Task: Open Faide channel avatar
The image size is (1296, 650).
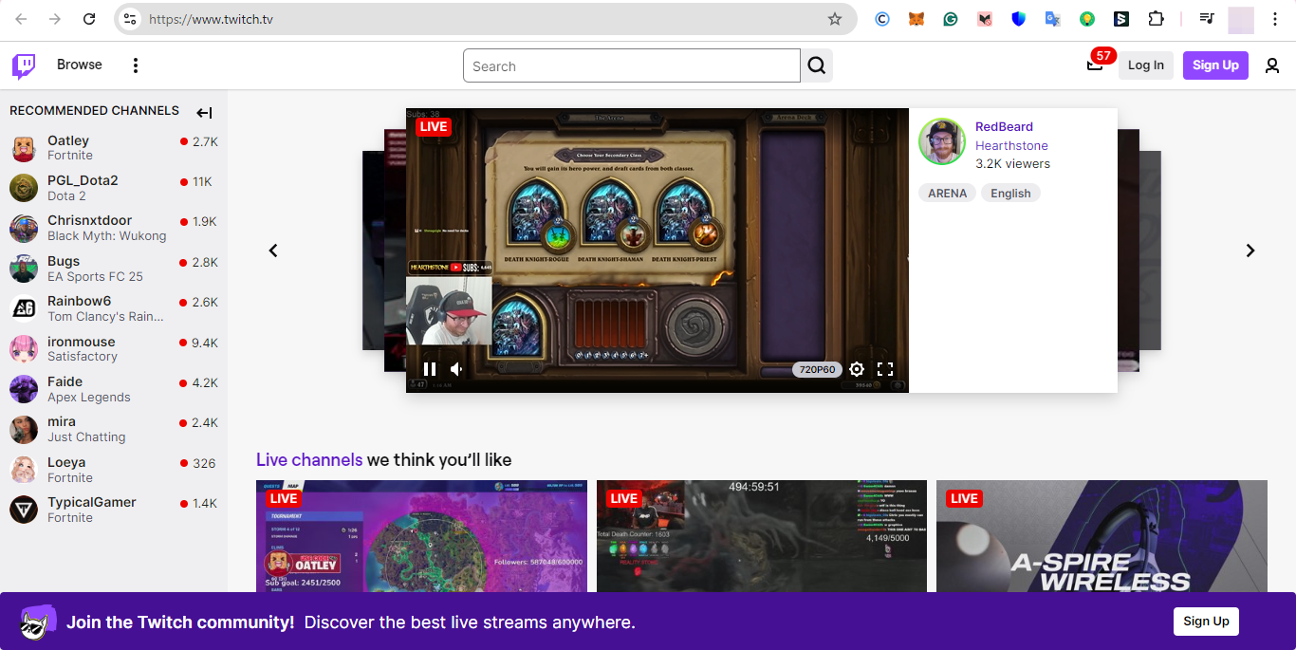Action: (x=24, y=389)
